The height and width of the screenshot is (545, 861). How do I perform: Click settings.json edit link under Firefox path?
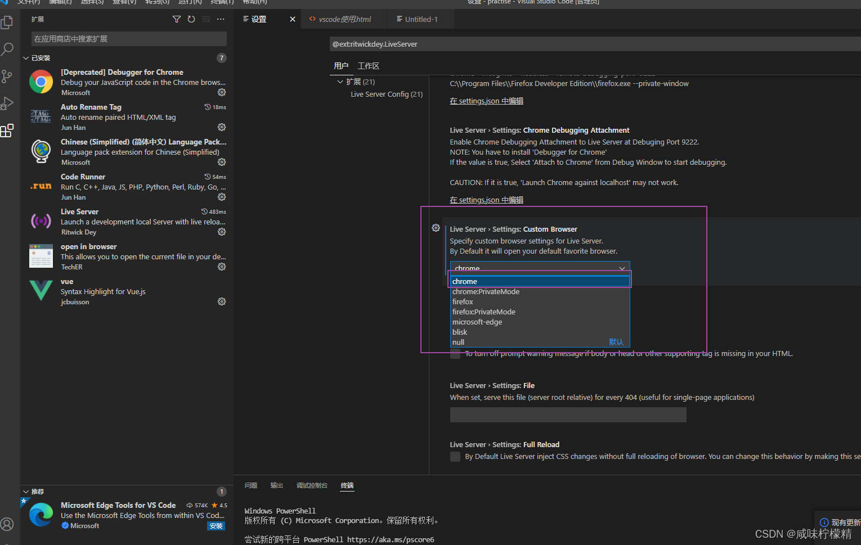[x=486, y=101]
